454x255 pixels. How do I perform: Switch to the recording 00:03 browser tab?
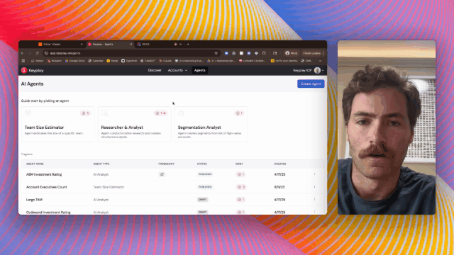tap(159, 44)
